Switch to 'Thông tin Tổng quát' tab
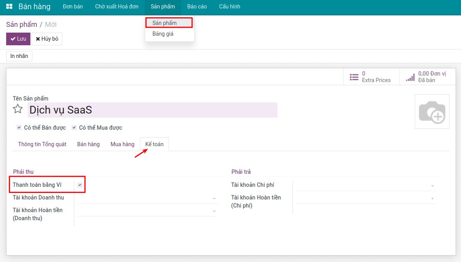The image size is (461, 262). point(42,144)
